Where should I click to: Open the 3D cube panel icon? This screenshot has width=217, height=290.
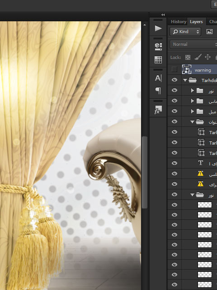(x=158, y=46)
